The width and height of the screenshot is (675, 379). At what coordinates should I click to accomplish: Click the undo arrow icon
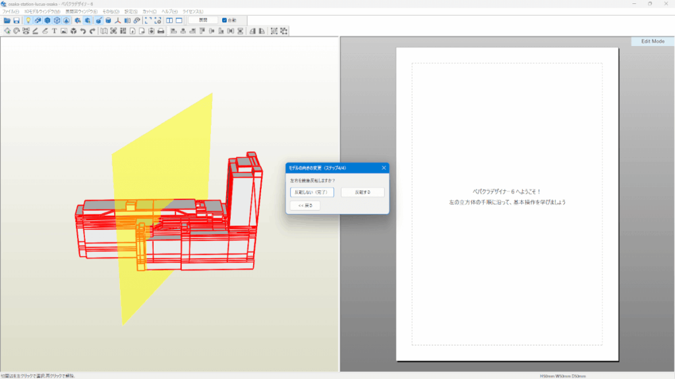pos(83,31)
